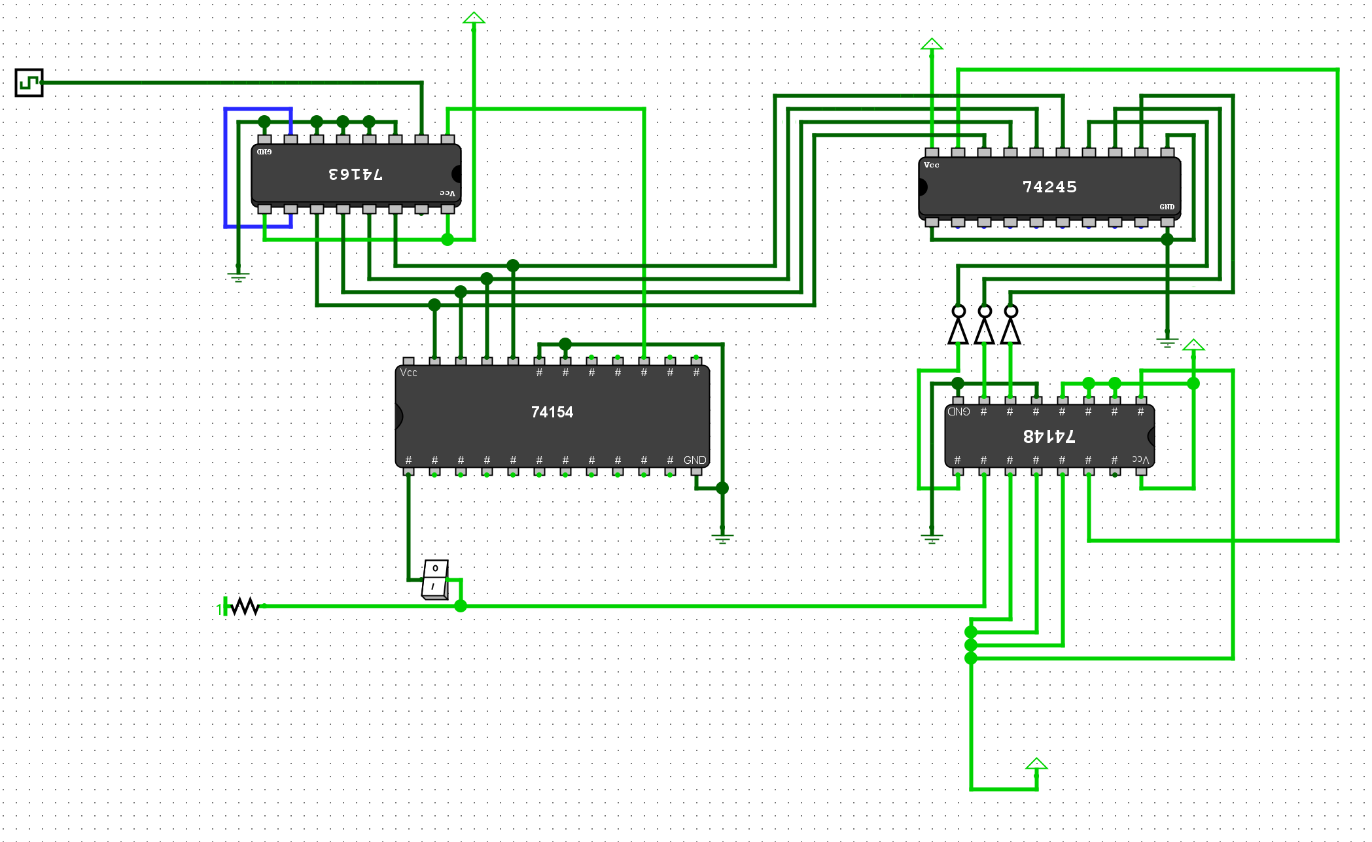
Task: Select the pull-up resistor symbol
Action: tap(245, 606)
